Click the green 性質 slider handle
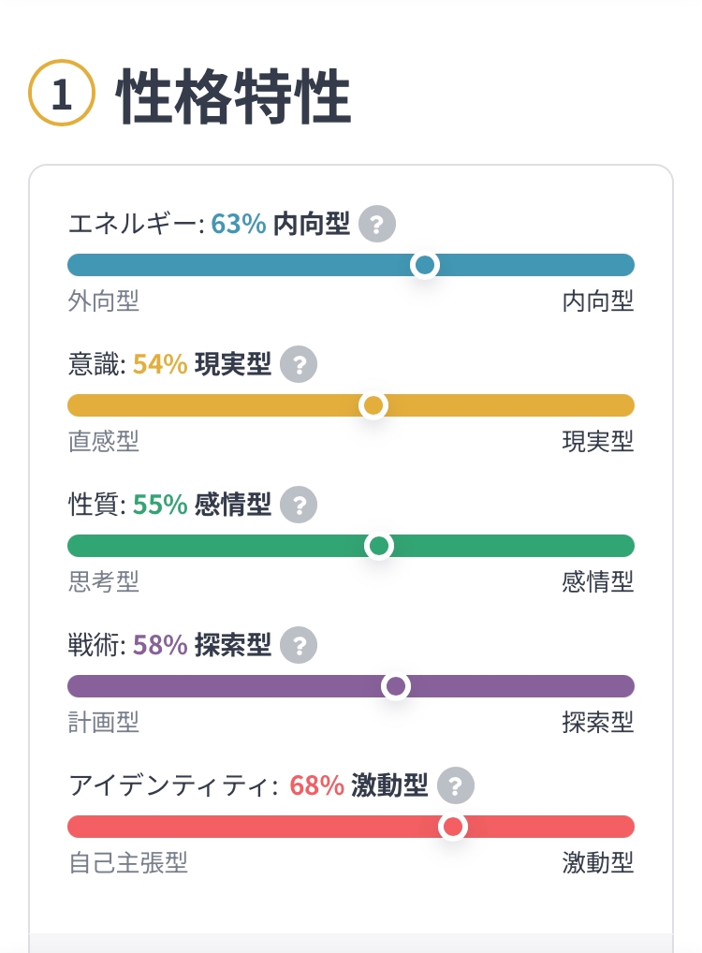 click(379, 546)
